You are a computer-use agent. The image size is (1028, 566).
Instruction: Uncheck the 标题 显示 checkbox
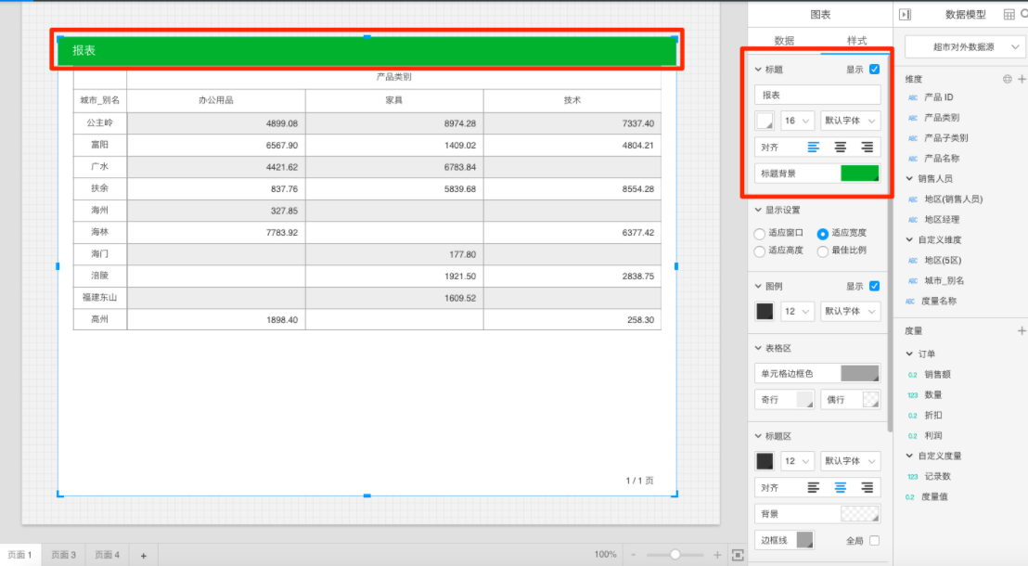point(875,70)
